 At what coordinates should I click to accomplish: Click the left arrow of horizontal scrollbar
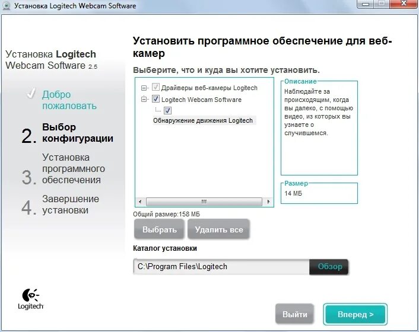coord(140,202)
